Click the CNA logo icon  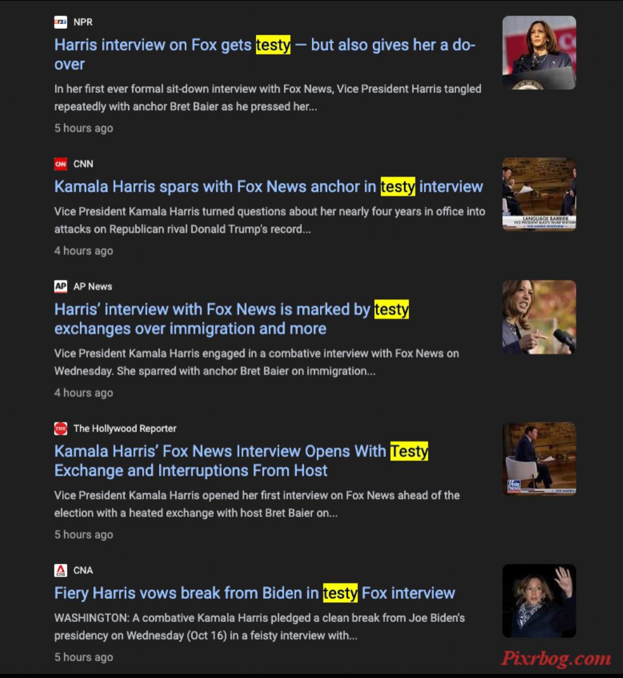(x=60, y=570)
